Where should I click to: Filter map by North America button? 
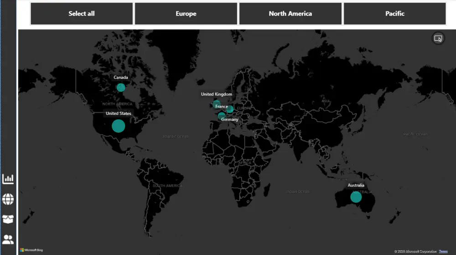point(290,14)
